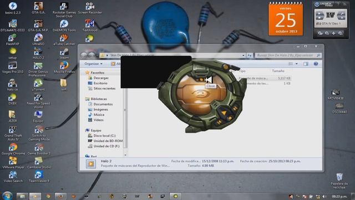
Task: Select Unidad de BD-ROM drive
Action: pyautogui.click(x=108, y=141)
